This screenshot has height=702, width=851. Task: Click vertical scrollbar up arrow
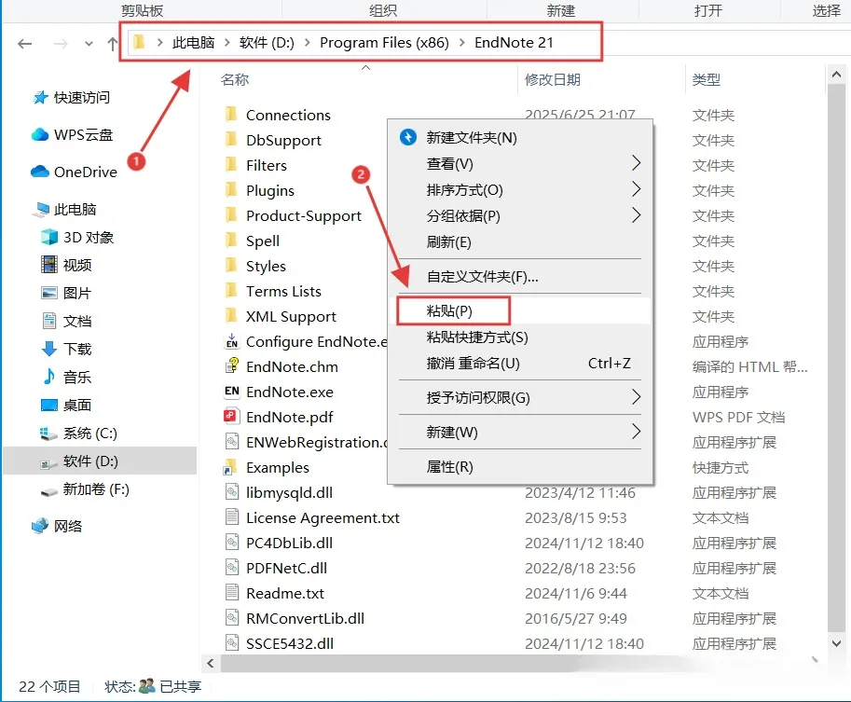[x=836, y=76]
